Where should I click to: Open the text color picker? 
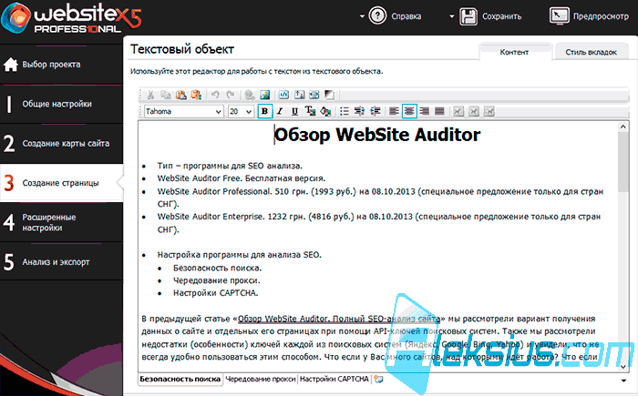tap(310, 111)
